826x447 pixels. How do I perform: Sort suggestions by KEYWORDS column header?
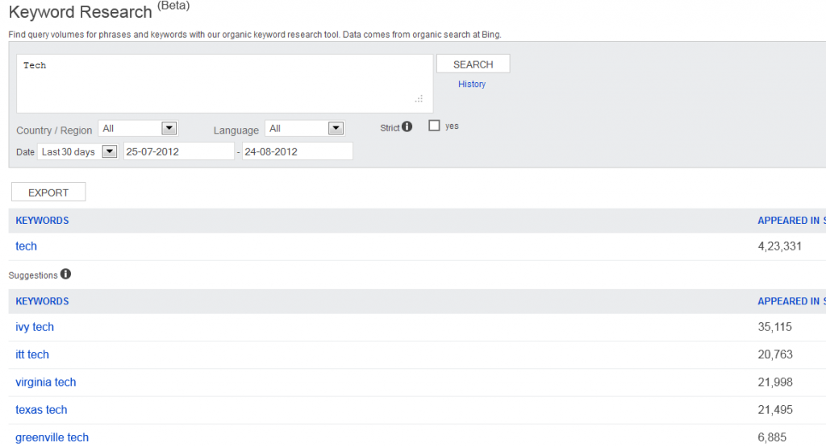pos(42,301)
